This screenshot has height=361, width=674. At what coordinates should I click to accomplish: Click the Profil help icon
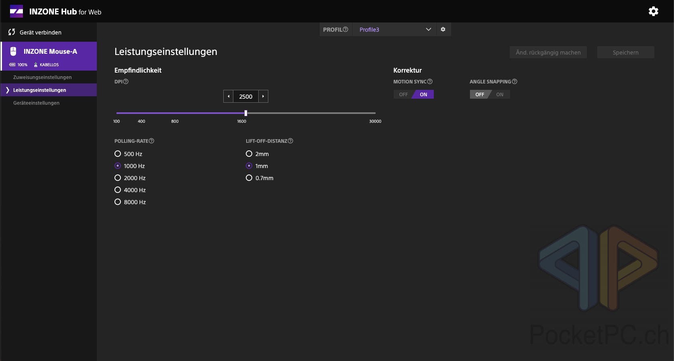click(345, 29)
